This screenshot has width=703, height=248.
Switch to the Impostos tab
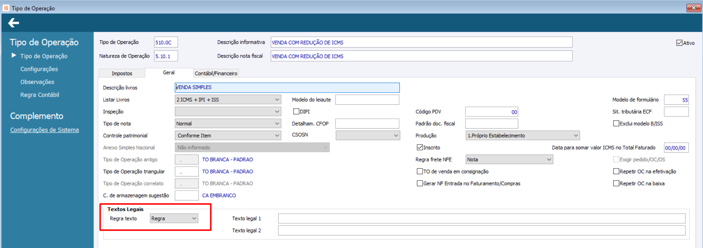(x=122, y=73)
